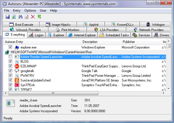Image resolution: width=174 pixels, height=123 pixels.
Task: Uncheck the explorer.exe checkbox
Action: tap(10, 47)
